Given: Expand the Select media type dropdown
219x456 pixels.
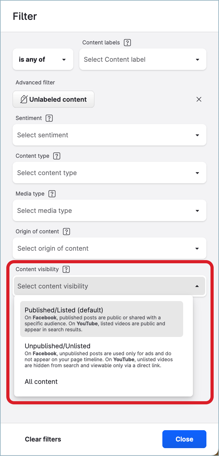Looking at the screenshot, I should click(109, 210).
